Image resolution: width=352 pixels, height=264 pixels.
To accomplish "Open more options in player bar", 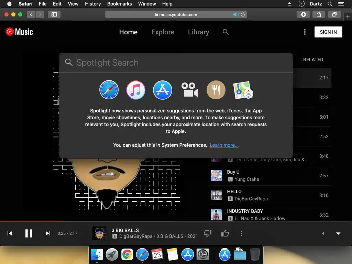I will 242,233.
